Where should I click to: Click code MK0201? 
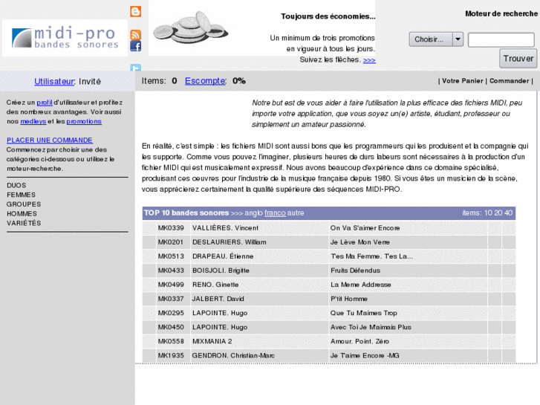tap(171, 242)
